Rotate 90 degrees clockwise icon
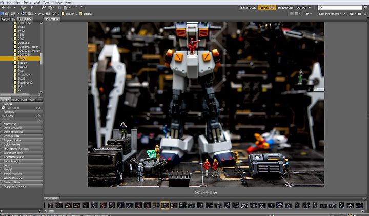 click(x=81, y=8)
